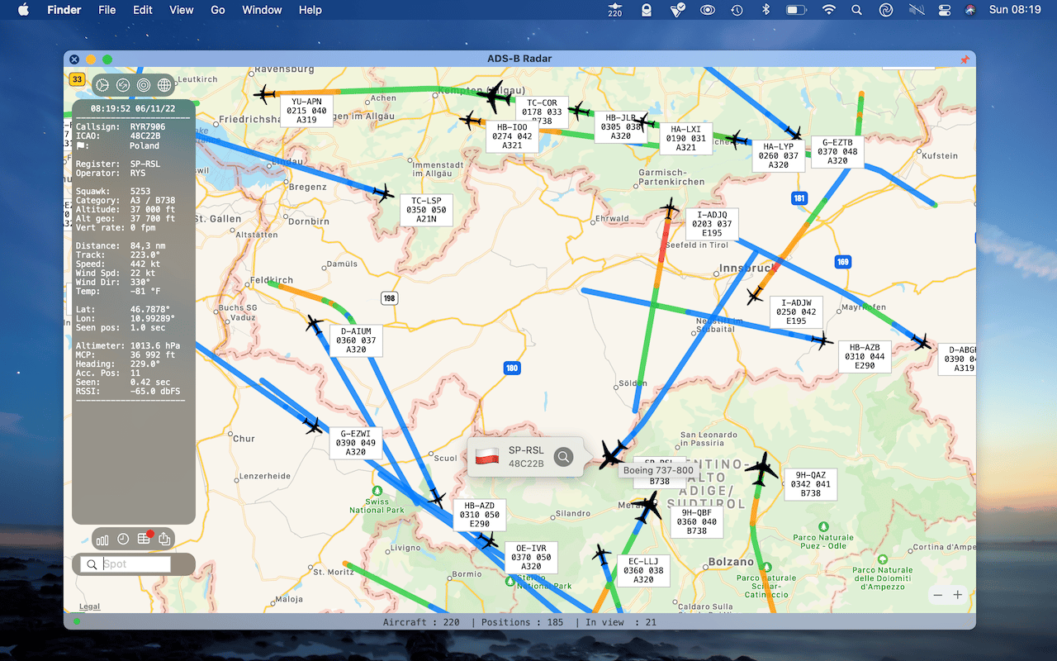The image size is (1057, 661).
Task: Open the ADS-B aircraft count menu bar icon
Action: click(x=614, y=10)
